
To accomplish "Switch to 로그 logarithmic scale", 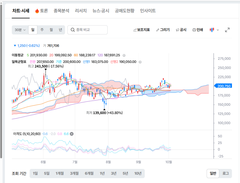I will pos(226,173).
